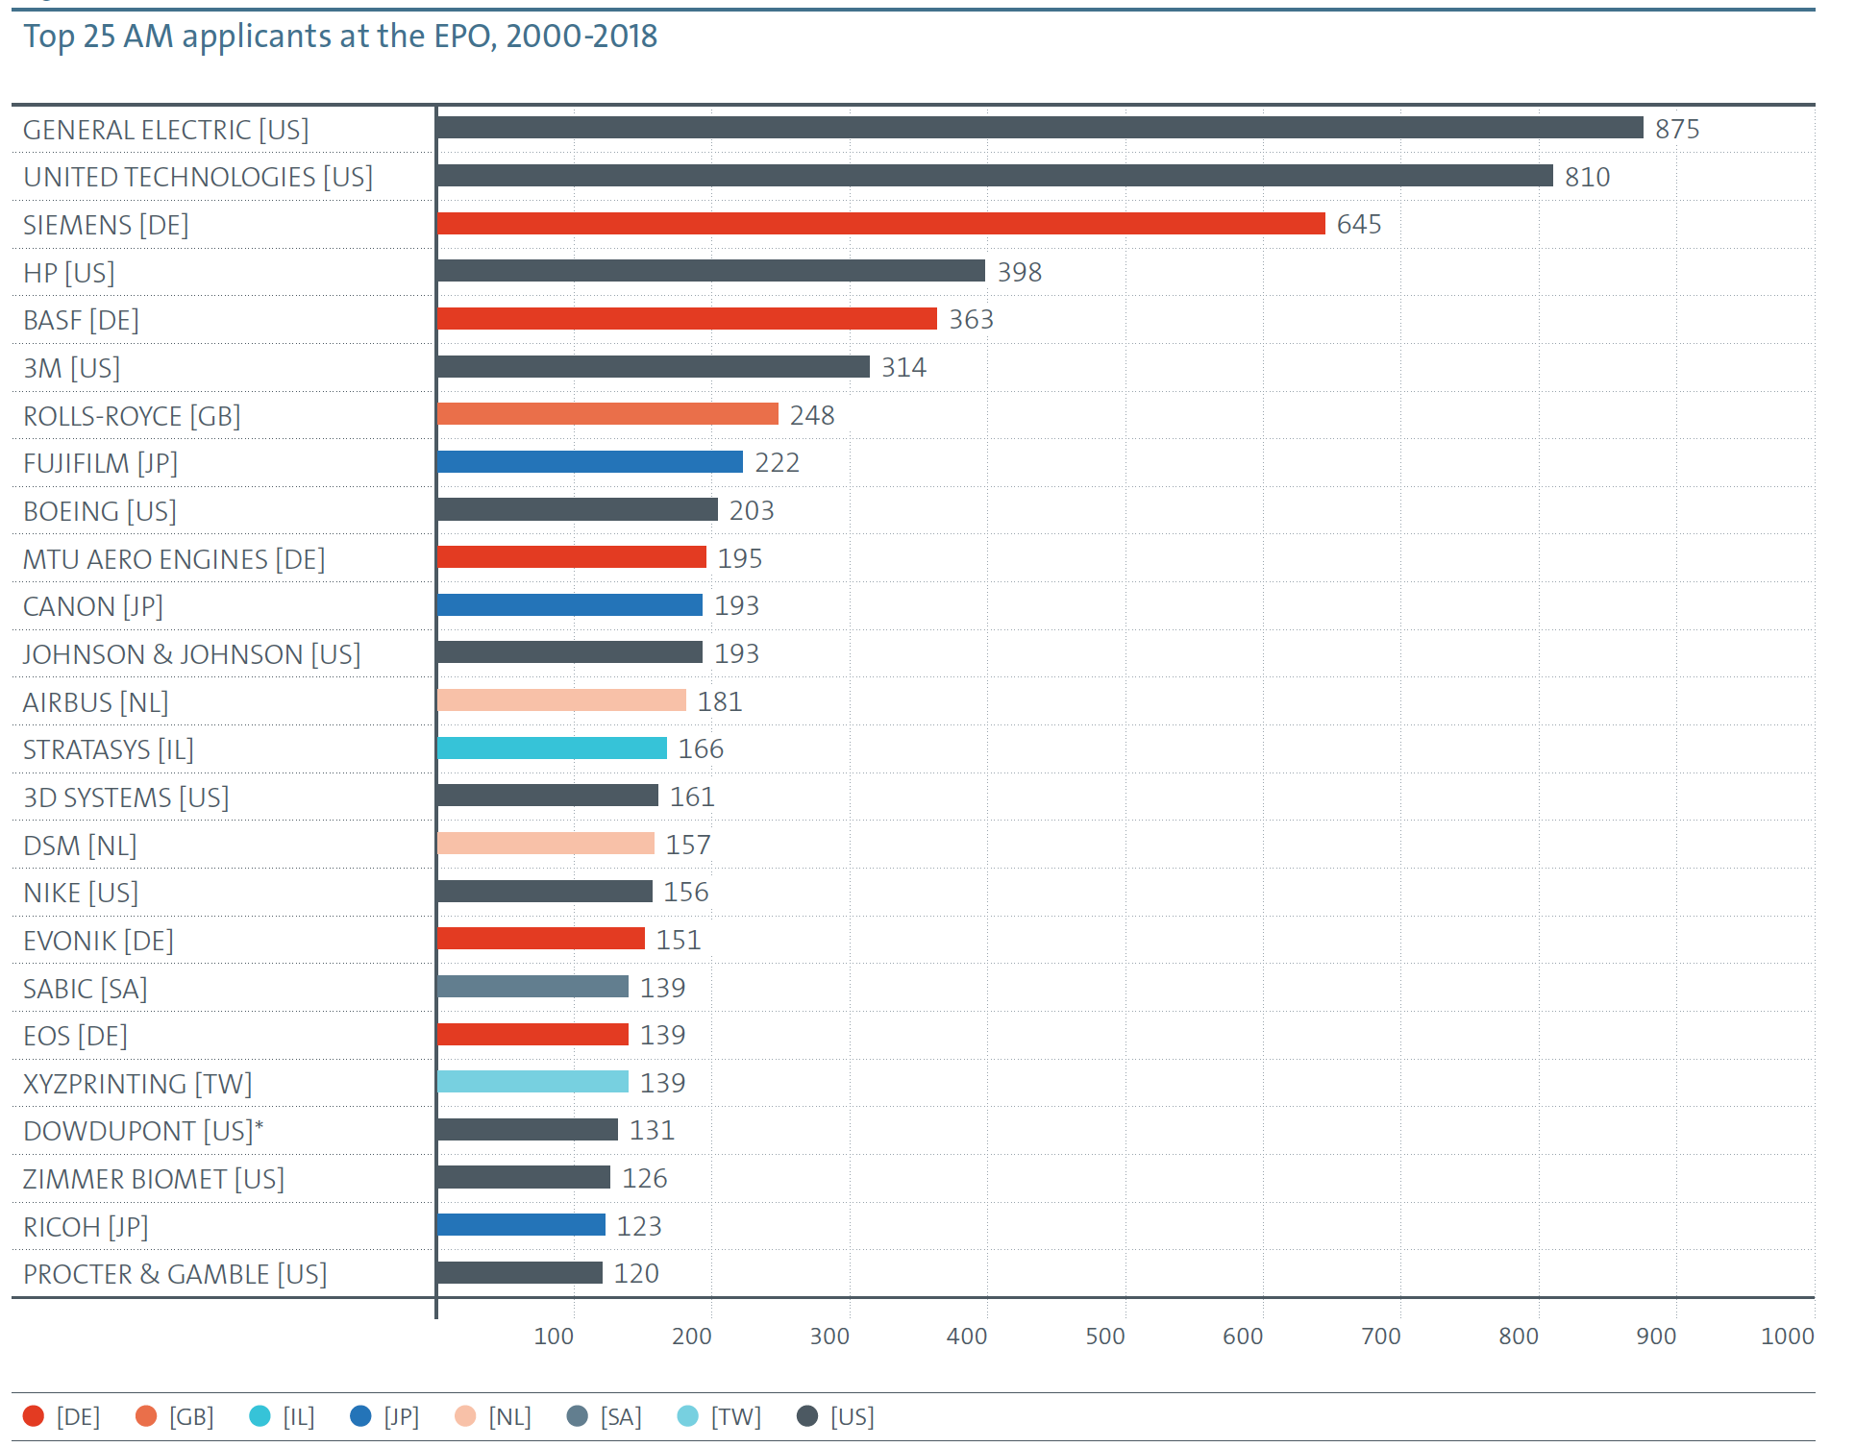Viewport: 1855px width, 1447px height.
Task: Click the peach Airbus bar
Action: pyautogui.click(x=561, y=700)
